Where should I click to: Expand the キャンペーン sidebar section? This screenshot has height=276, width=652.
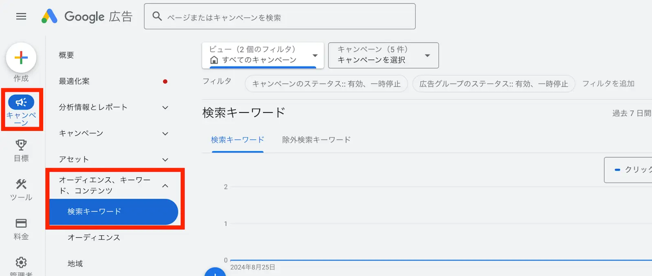click(x=165, y=134)
